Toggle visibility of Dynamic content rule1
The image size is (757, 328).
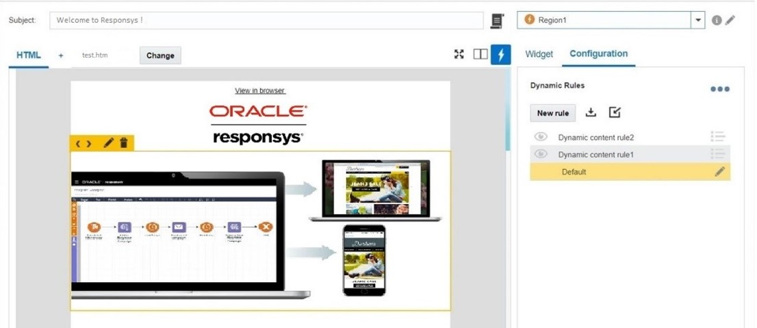(541, 154)
